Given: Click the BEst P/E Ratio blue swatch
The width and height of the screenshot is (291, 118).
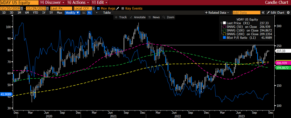Looking at the screenshot, I should [x=224, y=38].
